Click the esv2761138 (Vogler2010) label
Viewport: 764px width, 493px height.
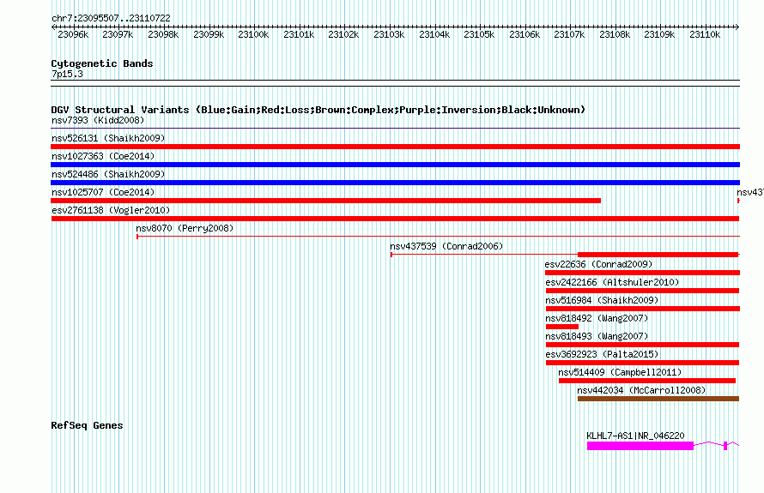(111, 210)
